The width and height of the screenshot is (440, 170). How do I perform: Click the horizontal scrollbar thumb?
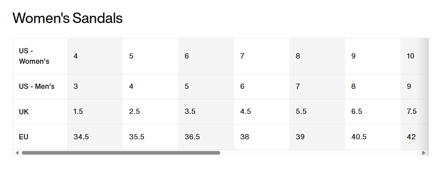click(121, 153)
